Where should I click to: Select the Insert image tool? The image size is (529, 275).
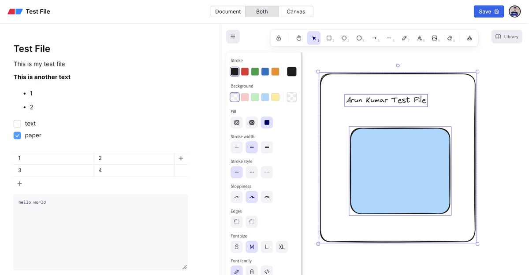[x=435, y=38]
